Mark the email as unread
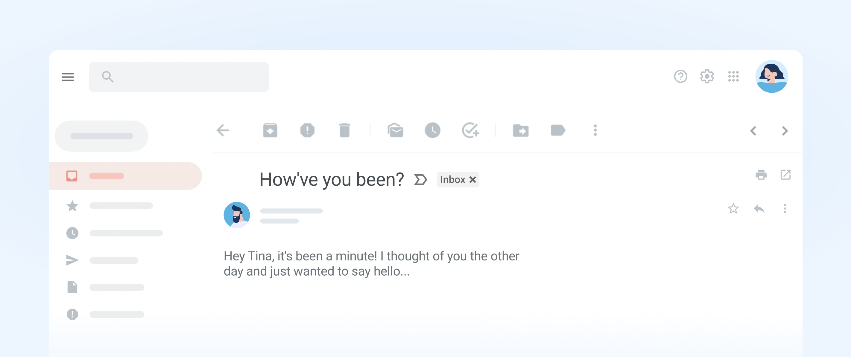 coord(395,130)
